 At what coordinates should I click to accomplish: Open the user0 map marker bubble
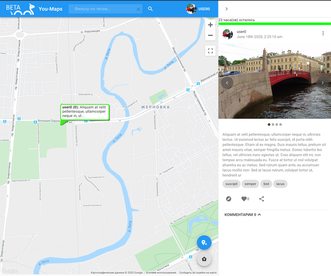tap(85, 112)
